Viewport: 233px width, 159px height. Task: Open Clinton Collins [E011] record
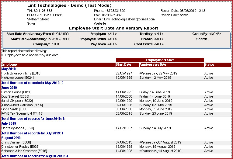coord(16,92)
